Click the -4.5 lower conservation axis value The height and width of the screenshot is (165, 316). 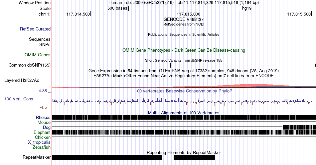click(43, 107)
